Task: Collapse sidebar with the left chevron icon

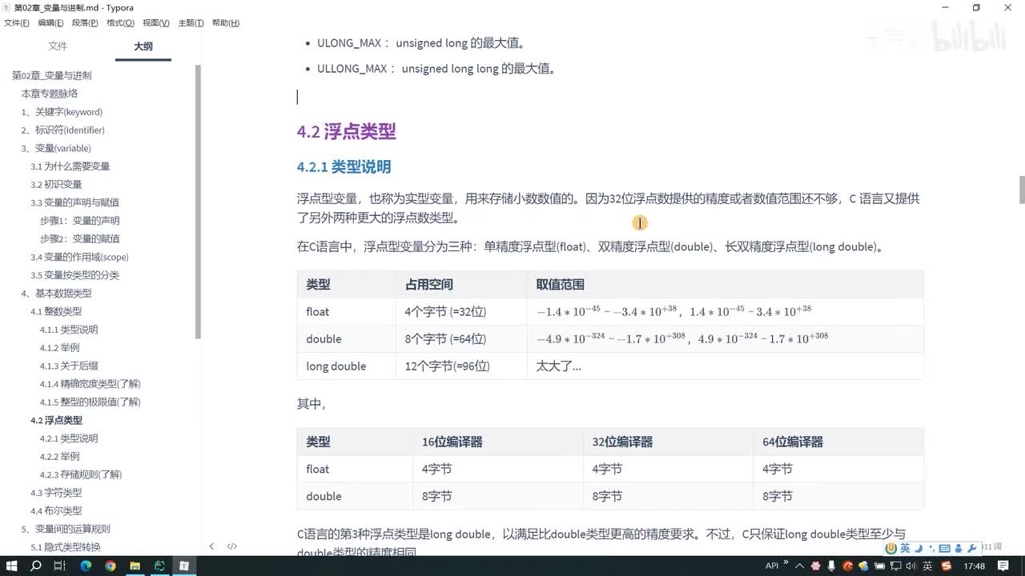Action: pyautogui.click(x=211, y=546)
